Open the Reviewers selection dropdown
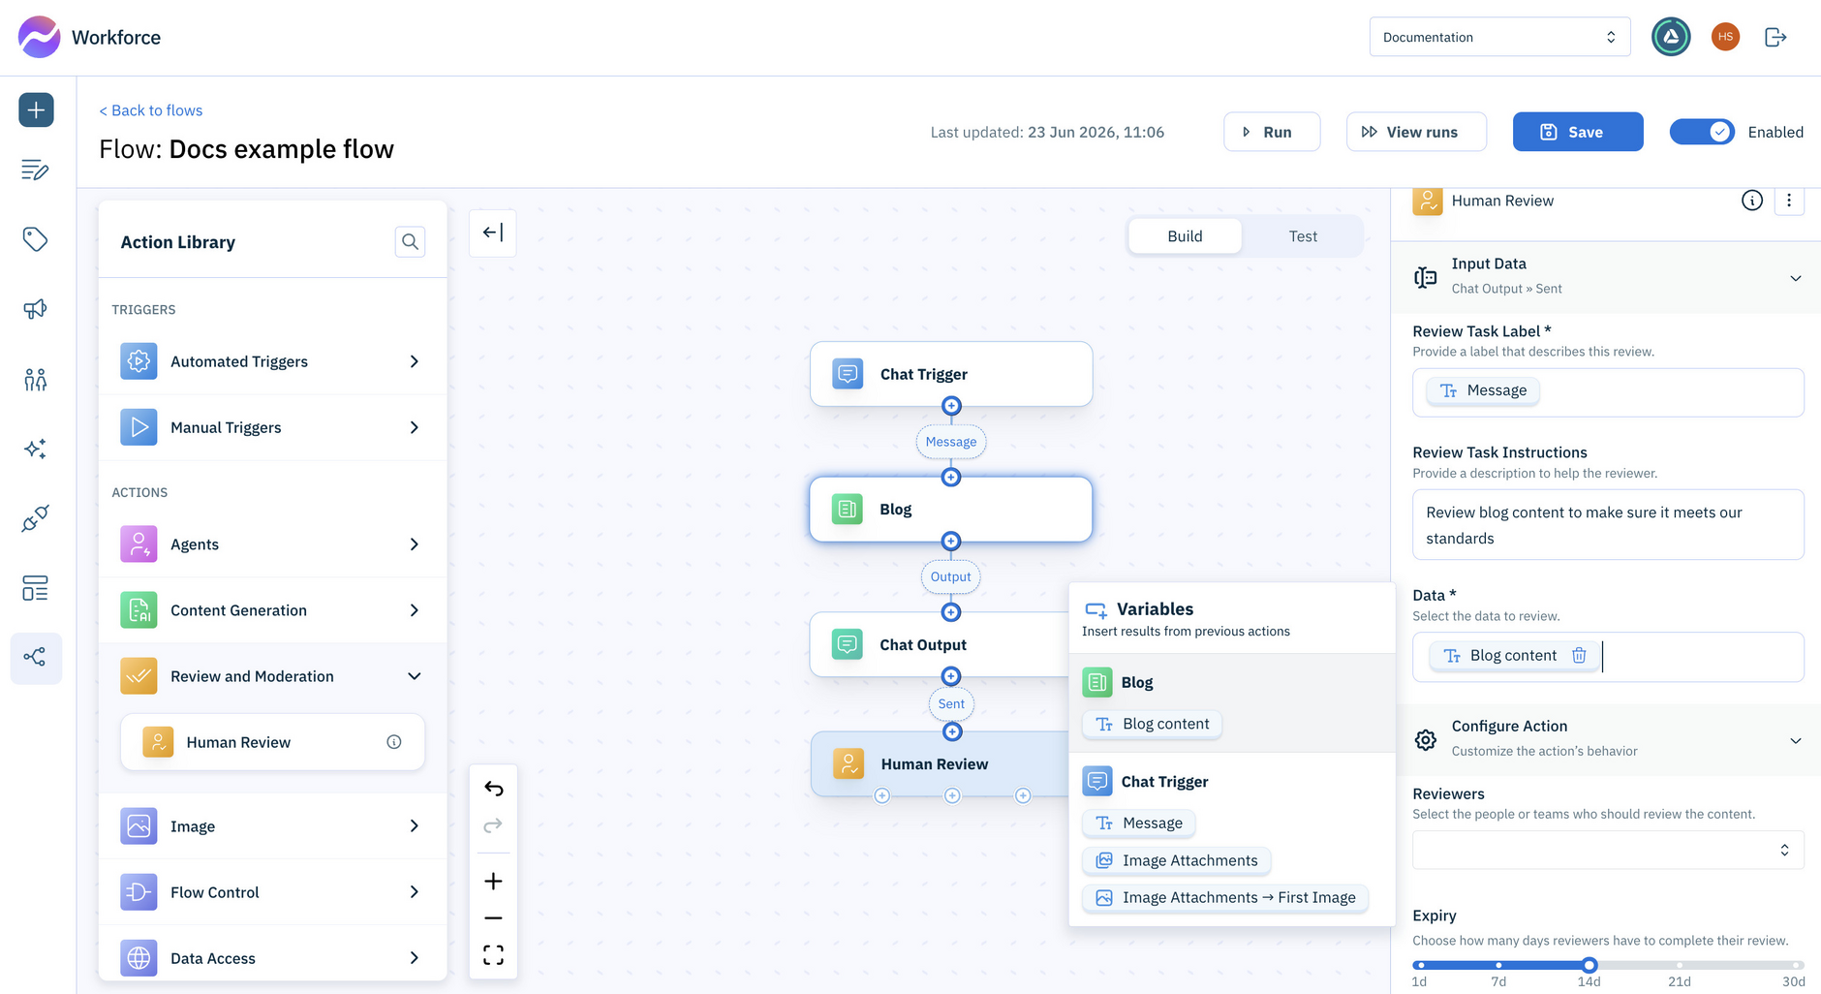Screen dimensions: 1821x994 click(x=1608, y=850)
